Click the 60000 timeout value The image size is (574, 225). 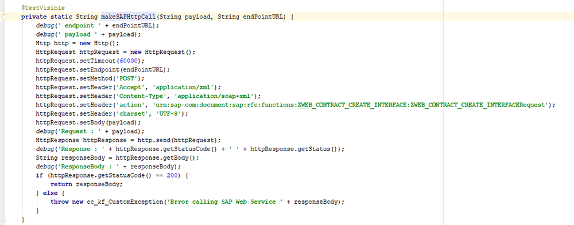tap(129, 61)
